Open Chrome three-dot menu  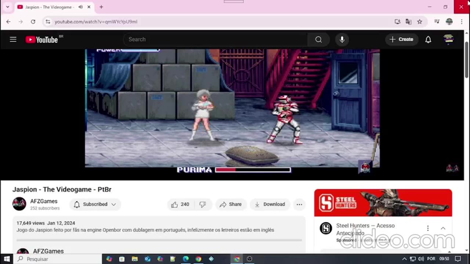462,22
